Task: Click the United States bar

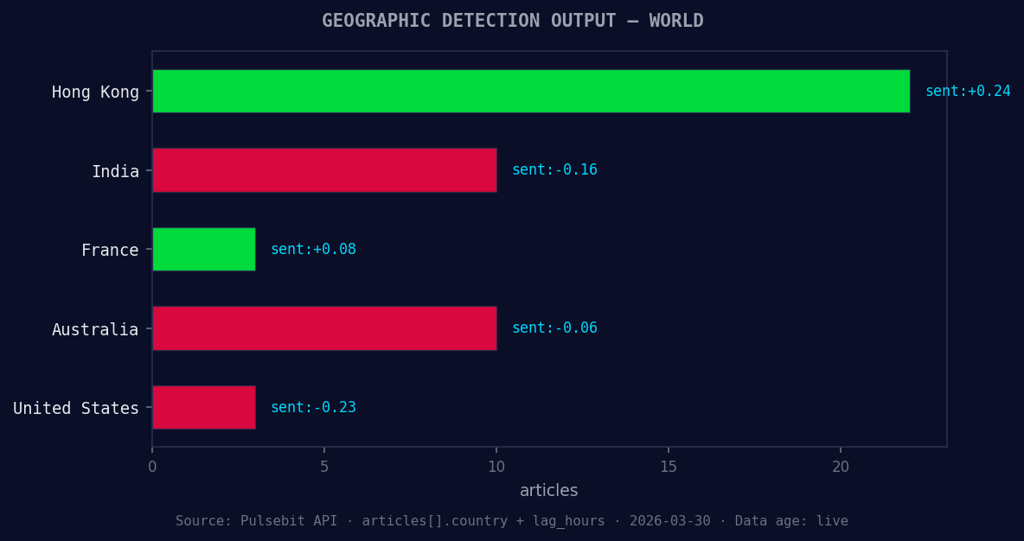Action: (x=203, y=407)
